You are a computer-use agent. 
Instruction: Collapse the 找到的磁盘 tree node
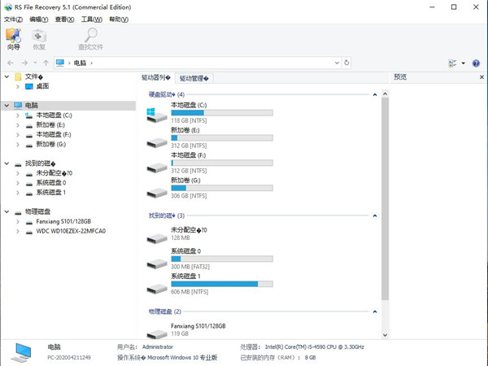(x=7, y=163)
